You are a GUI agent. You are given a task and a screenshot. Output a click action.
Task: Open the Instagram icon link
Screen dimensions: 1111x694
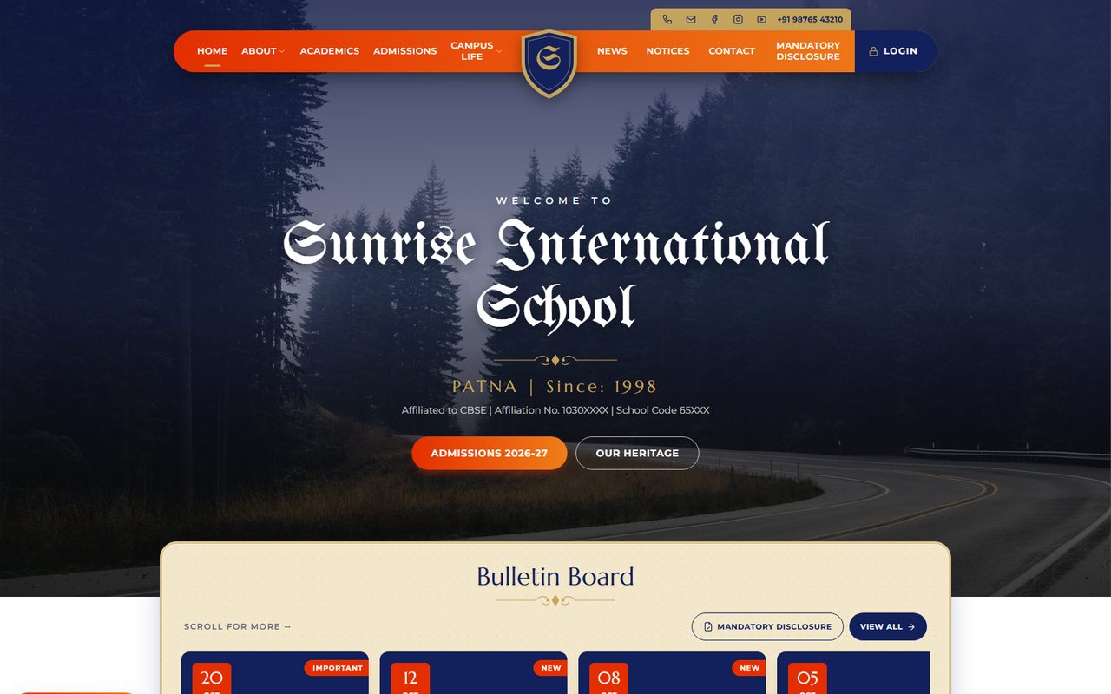click(x=738, y=19)
